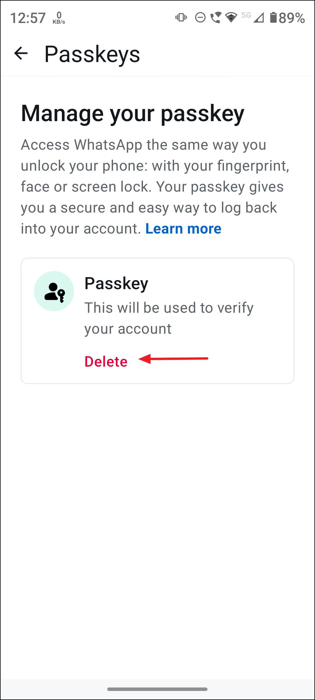Tap the 5G network indicator

(246, 15)
